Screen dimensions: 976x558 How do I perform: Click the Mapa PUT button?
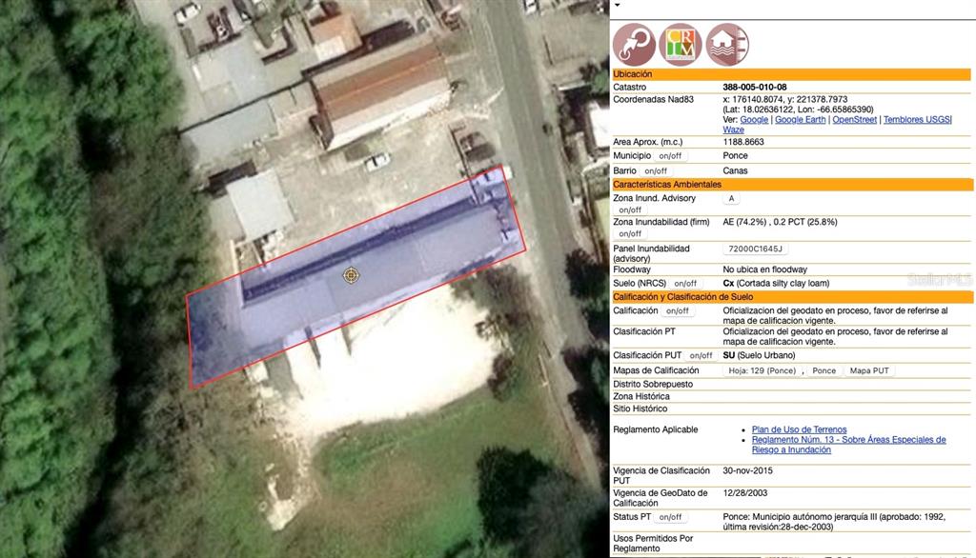pos(868,371)
